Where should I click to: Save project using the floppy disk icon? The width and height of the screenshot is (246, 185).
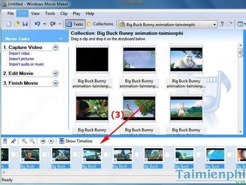pyautogui.click(x=25, y=24)
